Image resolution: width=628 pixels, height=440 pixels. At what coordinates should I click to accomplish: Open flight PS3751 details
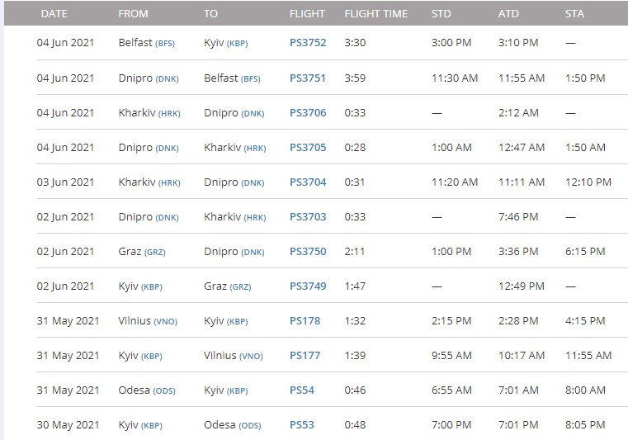click(x=308, y=78)
